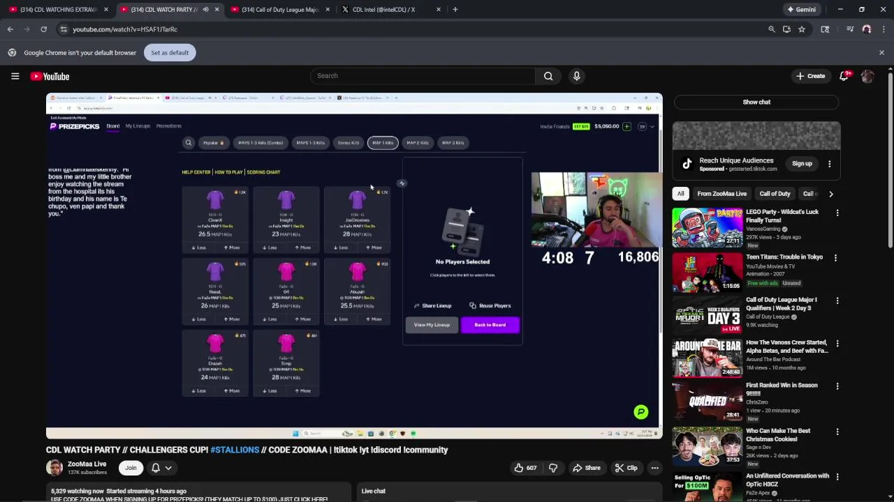Select the Call of Duty chip

tap(775, 194)
